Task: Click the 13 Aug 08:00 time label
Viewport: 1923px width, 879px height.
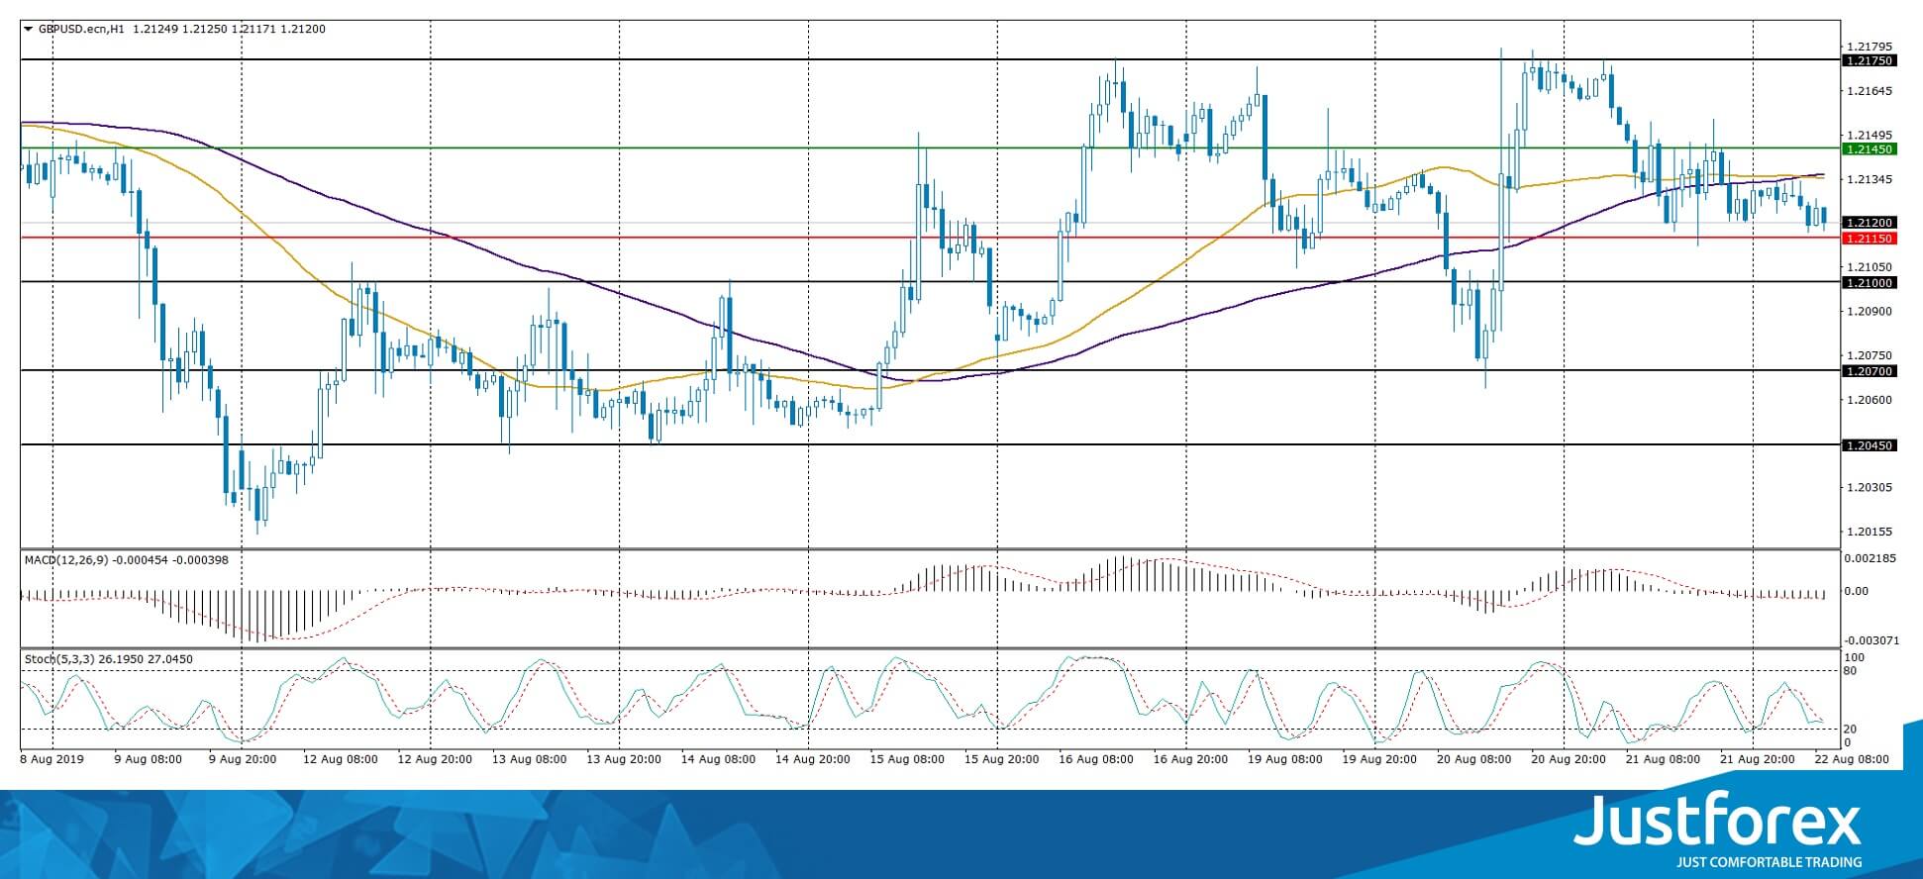Action: (529, 760)
